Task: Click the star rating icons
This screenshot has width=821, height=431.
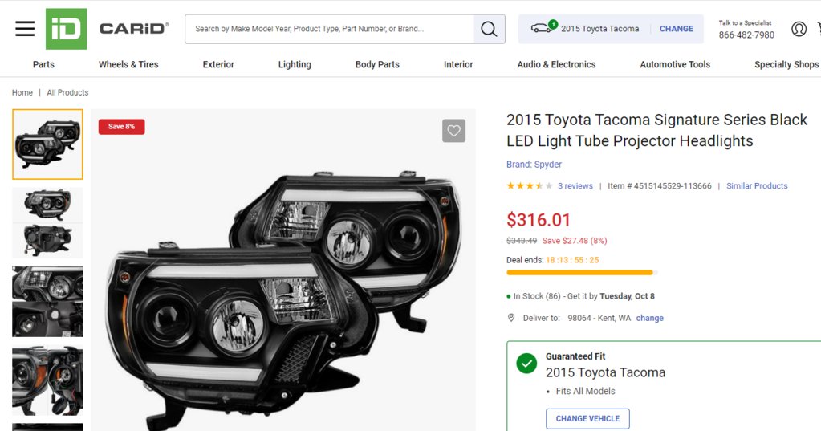Action: click(x=529, y=186)
